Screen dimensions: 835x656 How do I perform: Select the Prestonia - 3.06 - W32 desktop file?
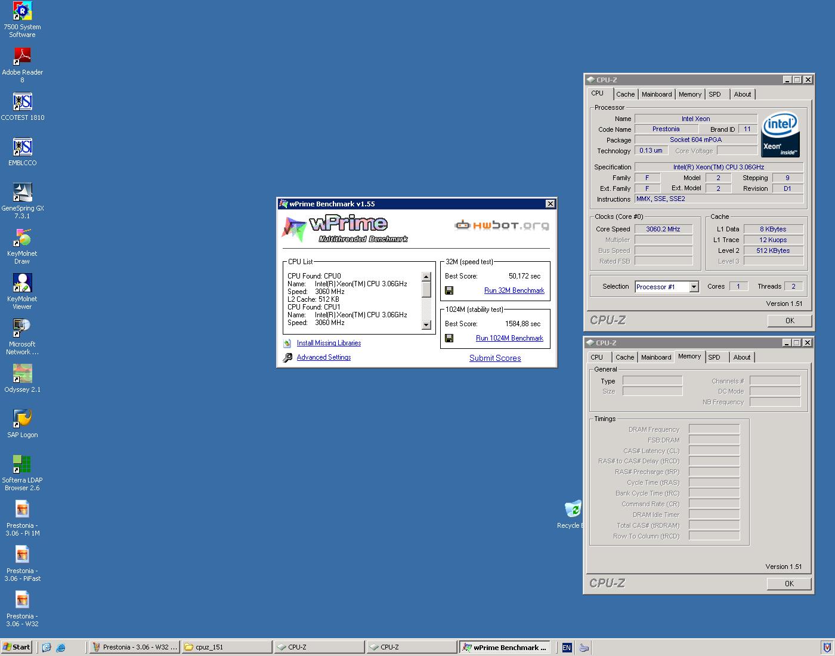click(22, 609)
